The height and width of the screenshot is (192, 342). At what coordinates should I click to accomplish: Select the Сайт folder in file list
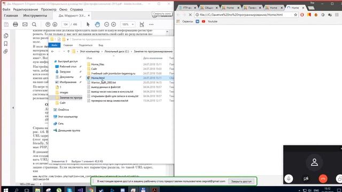94,69
